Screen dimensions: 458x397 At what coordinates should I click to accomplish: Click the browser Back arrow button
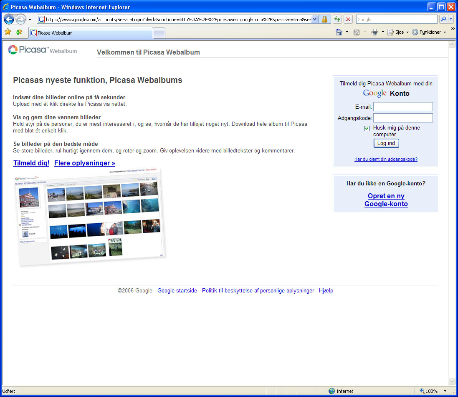(9, 20)
